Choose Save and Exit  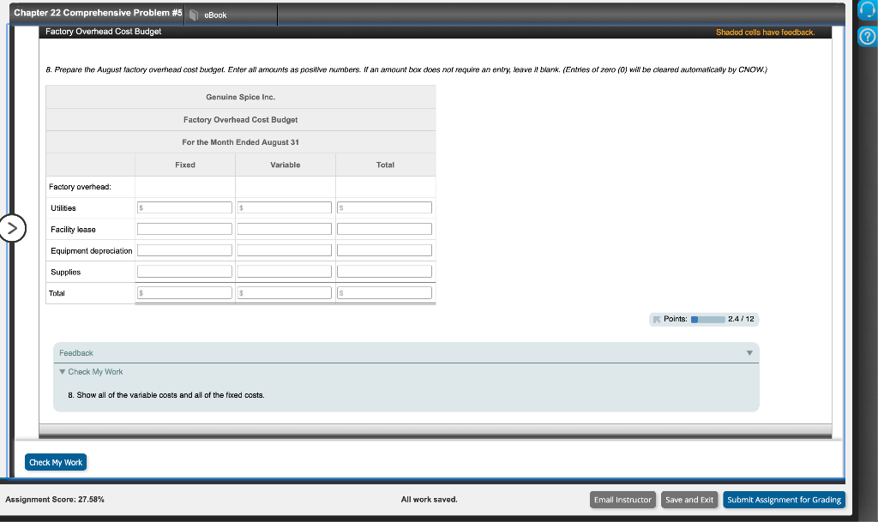coord(689,499)
